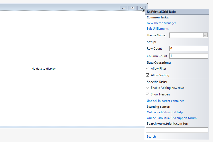Click the Column Count label
213x142 pixels.
click(x=157, y=56)
